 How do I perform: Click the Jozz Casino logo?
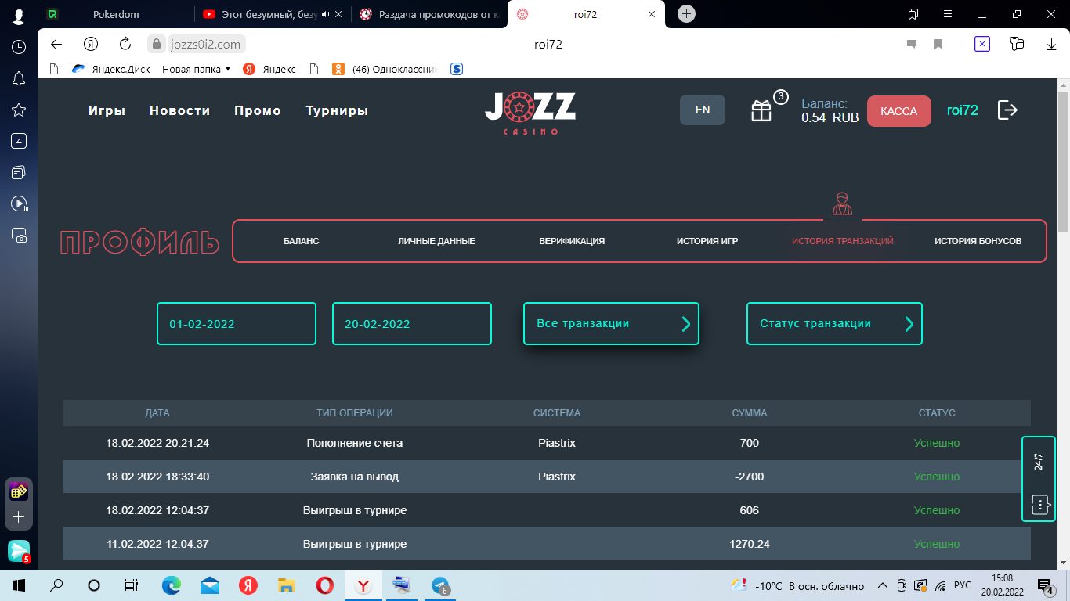pyautogui.click(x=530, y=113)
